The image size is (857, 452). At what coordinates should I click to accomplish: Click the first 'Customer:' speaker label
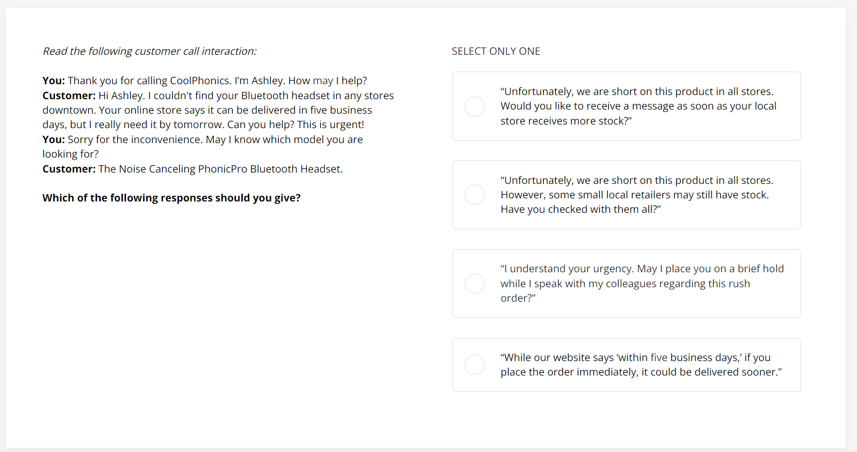pyautogui.click(x=69, y=96)
